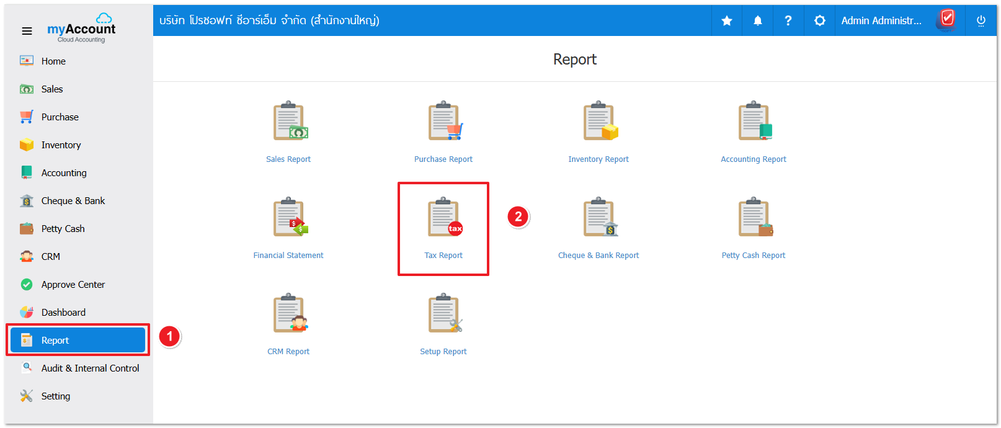Image resolution: width=1001 pixels, height=428 pixels.
Task: Open the Sales Report clipboard icon
Action: coord(290,122)
